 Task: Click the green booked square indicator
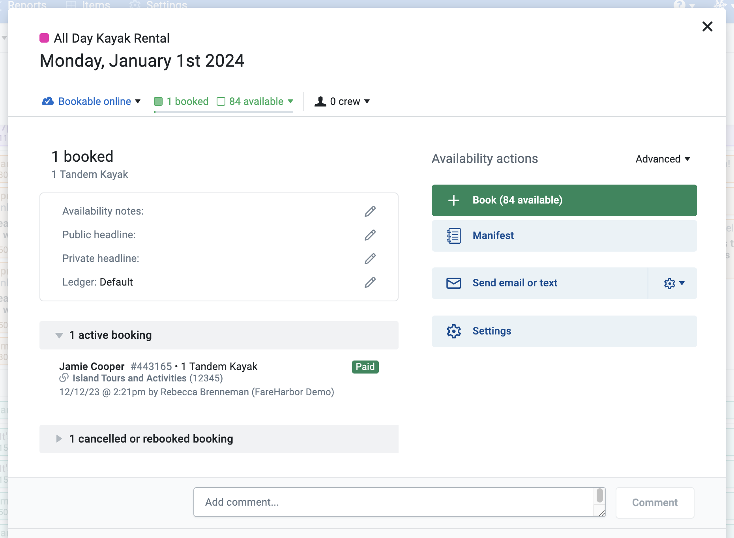(x=158, y=101)
